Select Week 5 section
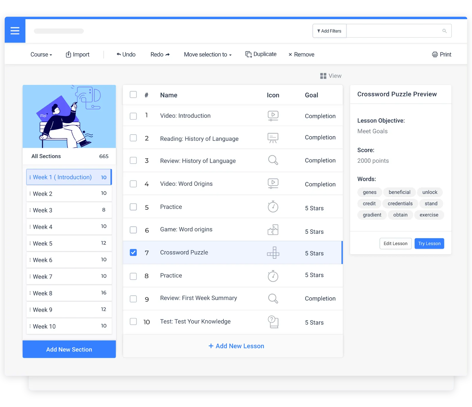Image resolution: width=472 pixels, height=407 pixels. pos(69,244)
